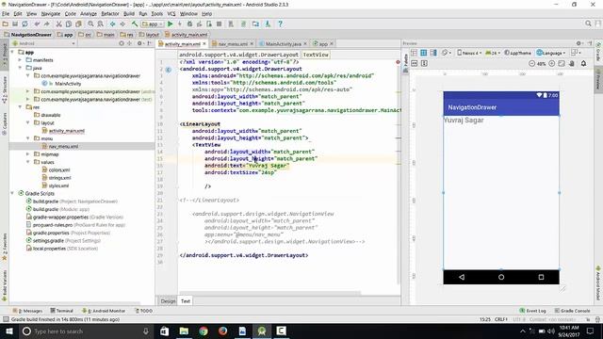
Task: Click Back navigation arrow icon in toolbar
Action: [x=113, y=24]
